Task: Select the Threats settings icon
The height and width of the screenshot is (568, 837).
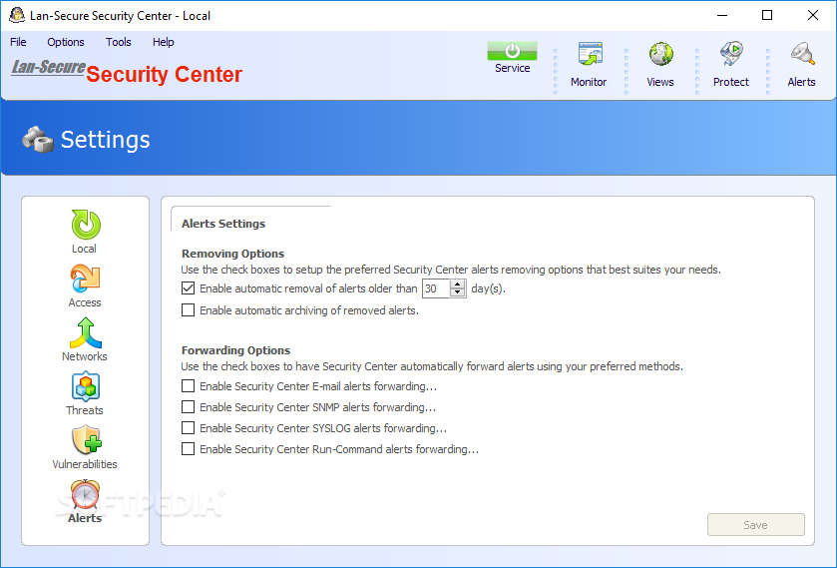Action: coord(86,387)
